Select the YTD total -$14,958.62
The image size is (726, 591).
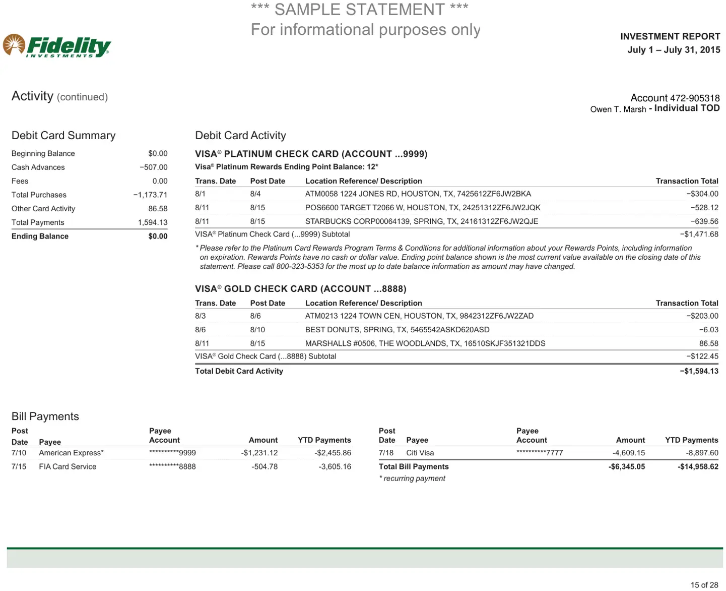tap(698, 466)
